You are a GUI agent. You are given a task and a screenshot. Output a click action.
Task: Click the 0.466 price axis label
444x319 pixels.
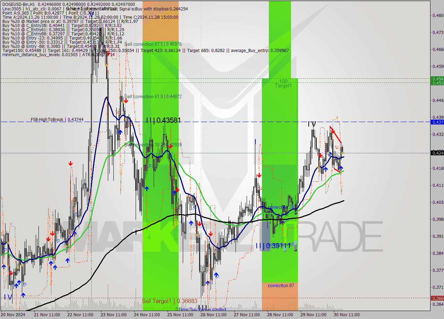coord(438,49)
